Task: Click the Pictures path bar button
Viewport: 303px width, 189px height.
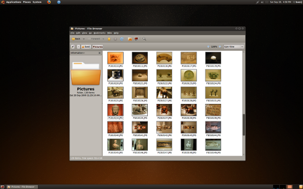Action: tap(98, 47)
